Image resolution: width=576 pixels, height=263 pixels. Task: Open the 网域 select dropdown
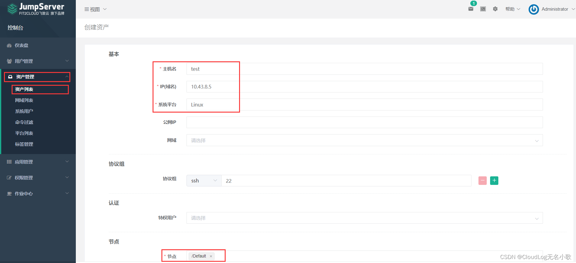tap(364, 140)
